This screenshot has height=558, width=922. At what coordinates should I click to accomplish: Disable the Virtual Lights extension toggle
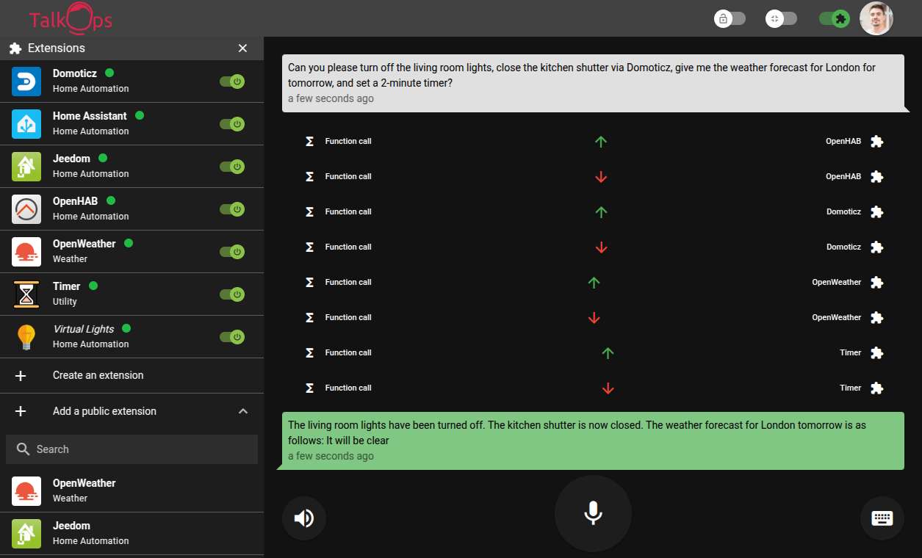[x=232, y=337]
